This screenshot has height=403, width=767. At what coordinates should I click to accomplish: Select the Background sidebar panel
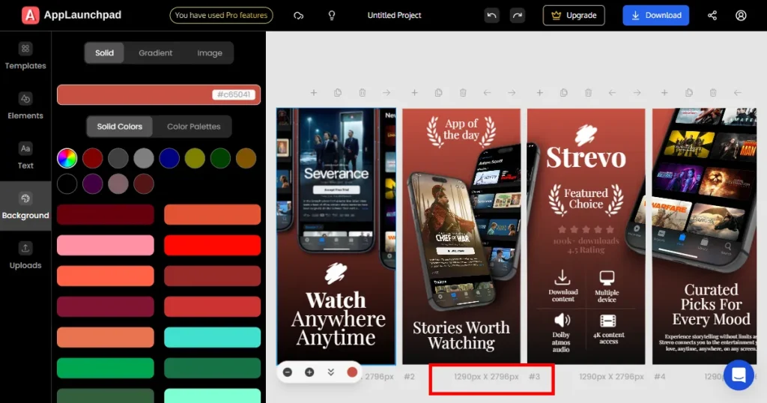click(25, 206)
